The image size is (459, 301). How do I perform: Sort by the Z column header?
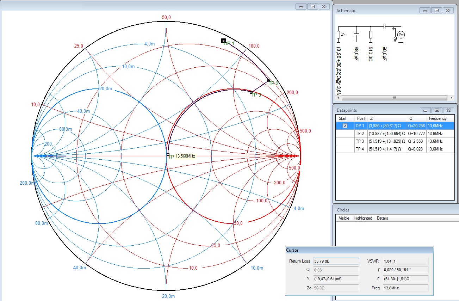point(387,118)
